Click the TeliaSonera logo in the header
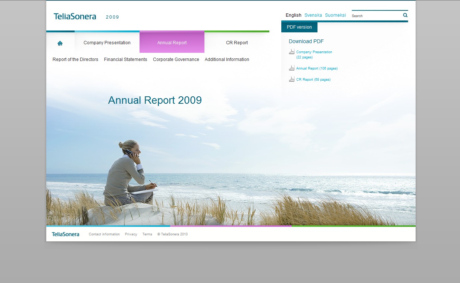460x283 pixels. [75, 17]
